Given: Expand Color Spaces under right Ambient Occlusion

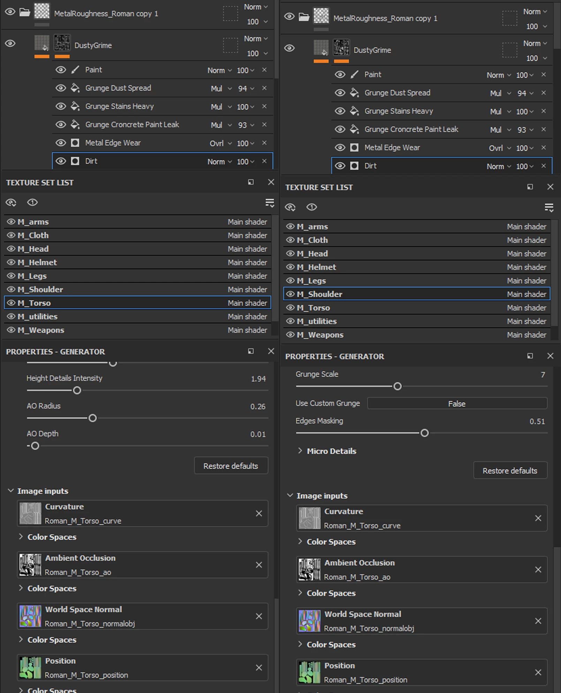Looking at the screenshot, I should (300, 593).
